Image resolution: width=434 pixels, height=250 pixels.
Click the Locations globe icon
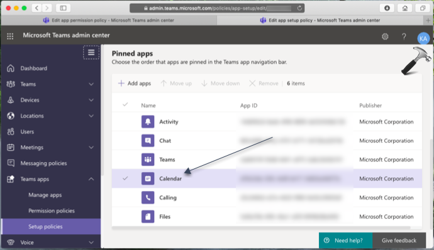pos(11,116)
